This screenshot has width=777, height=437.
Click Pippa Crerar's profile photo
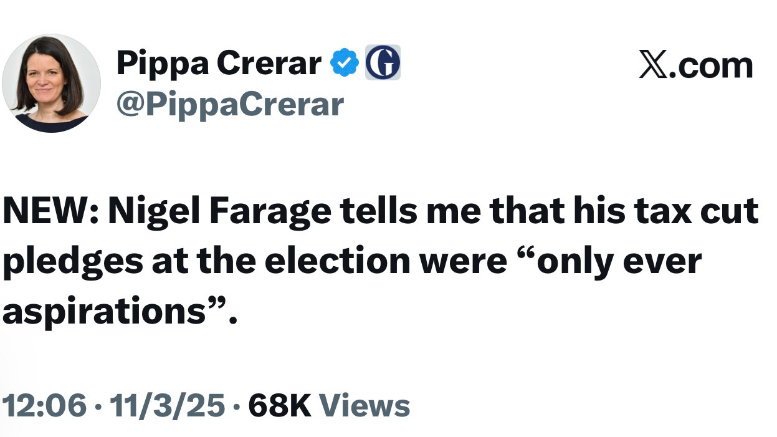coord(51,83)
